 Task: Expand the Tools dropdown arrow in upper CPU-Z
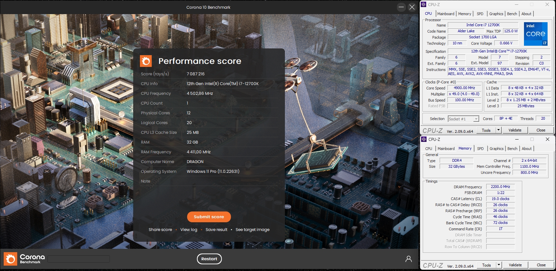(498, 130)
